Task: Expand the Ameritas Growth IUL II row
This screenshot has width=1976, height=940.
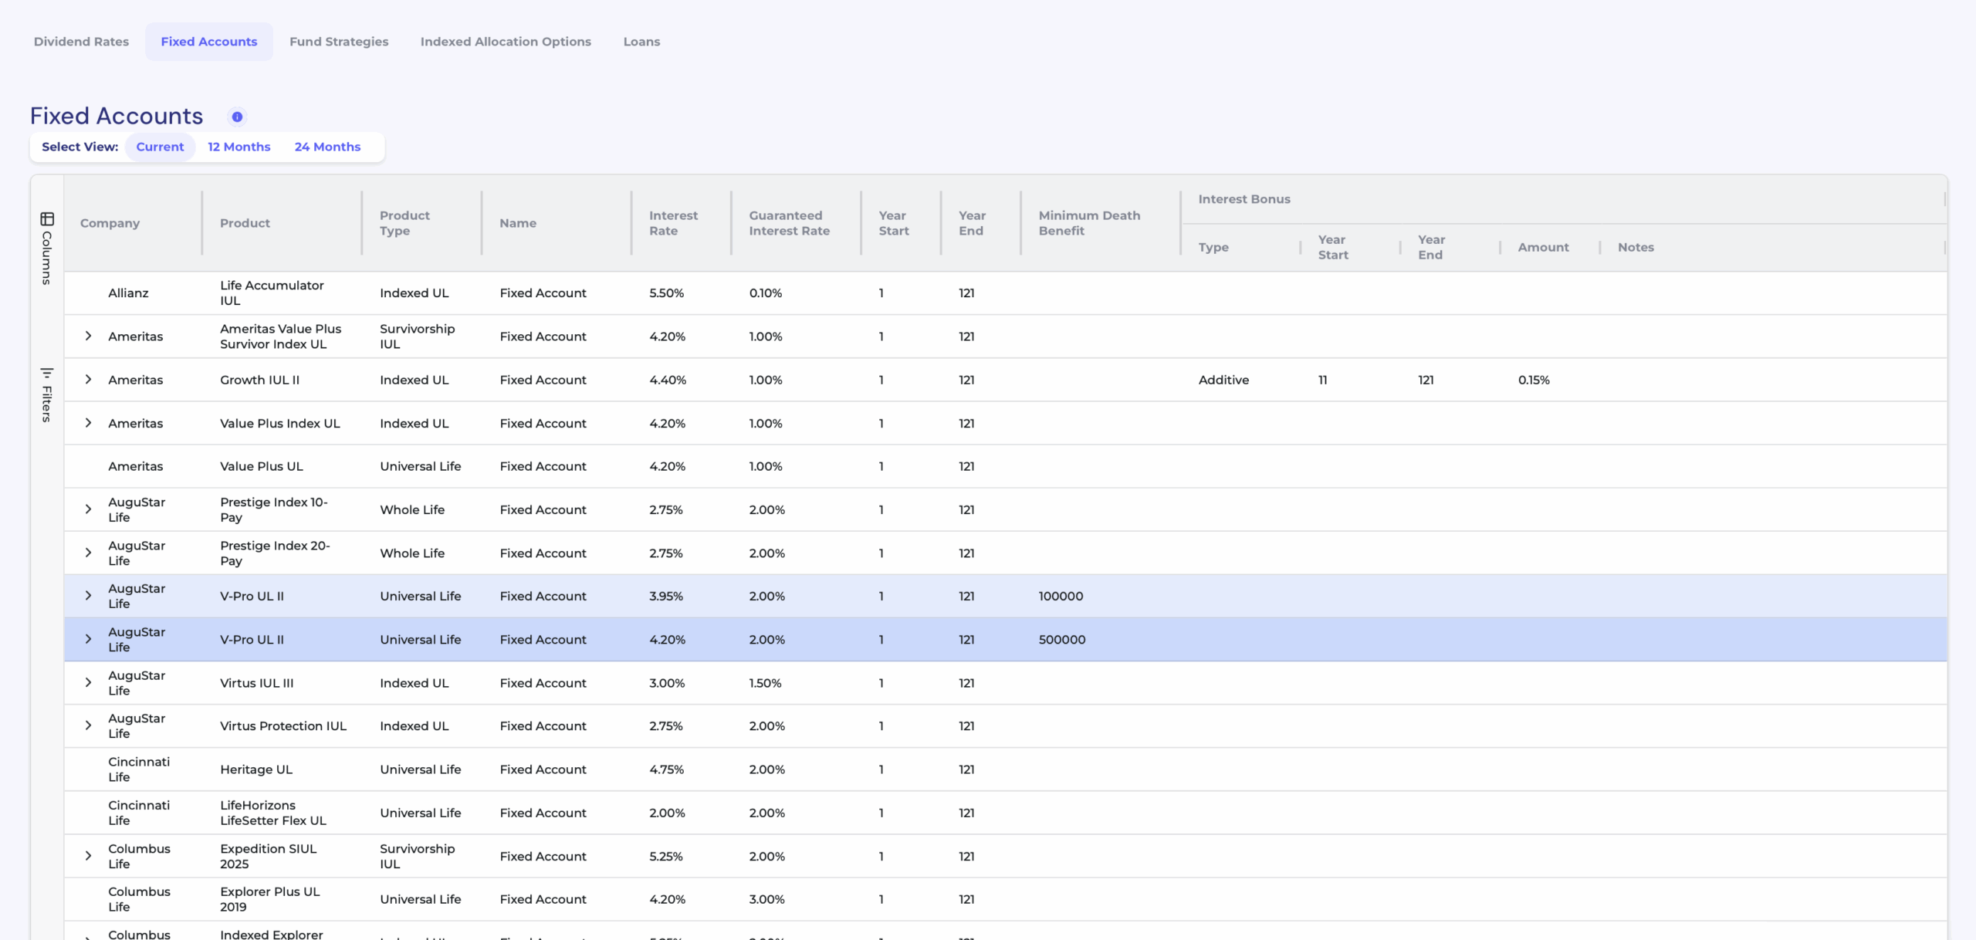Action: (x=88, y=380)
